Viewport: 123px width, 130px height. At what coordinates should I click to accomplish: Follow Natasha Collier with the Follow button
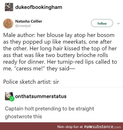pyautogui.click(x=102, y=23)
